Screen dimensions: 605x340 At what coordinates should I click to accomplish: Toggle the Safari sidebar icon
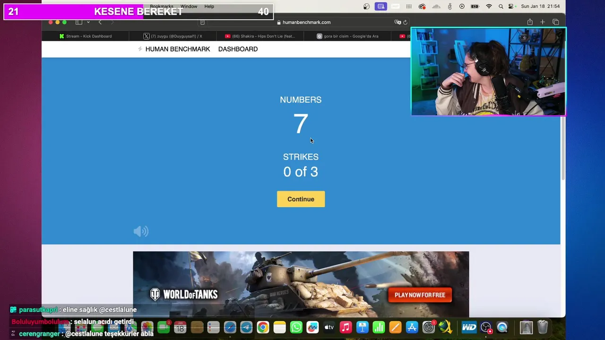79,22
